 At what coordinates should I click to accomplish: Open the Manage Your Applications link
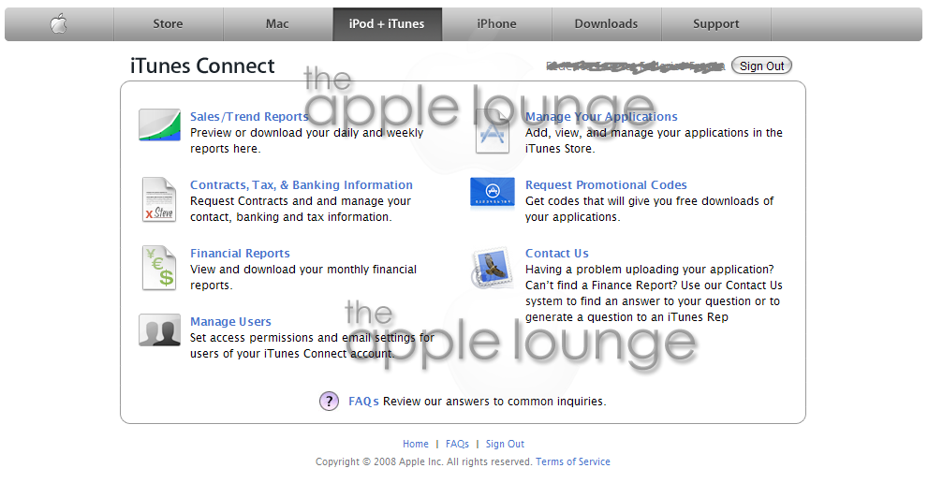[x=601, y=117]
